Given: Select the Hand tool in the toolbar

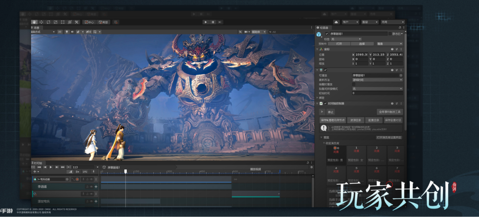Looking at the screenshot, I should 35,22.
